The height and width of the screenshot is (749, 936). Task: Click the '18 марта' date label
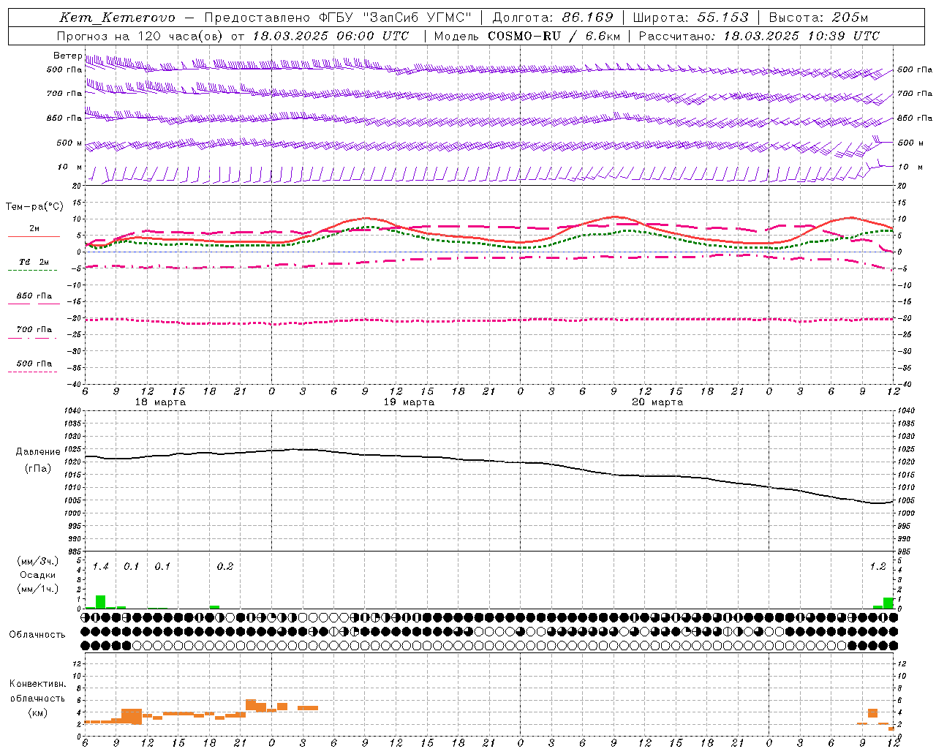click(161, 402)
